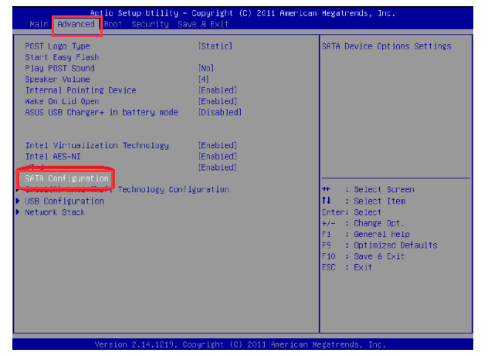Adjust Speaker Volume value [4]
Screen dimensions: 488x356
(204, 80)
